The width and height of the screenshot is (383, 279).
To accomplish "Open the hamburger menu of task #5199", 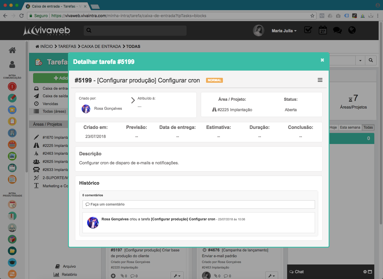I will (320, 80).
